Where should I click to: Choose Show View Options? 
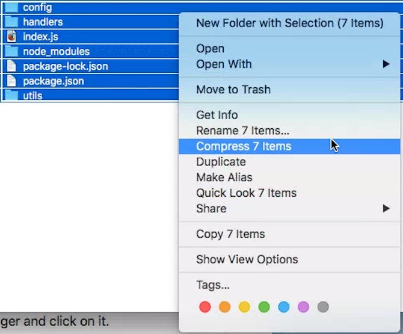coord(289,259)
